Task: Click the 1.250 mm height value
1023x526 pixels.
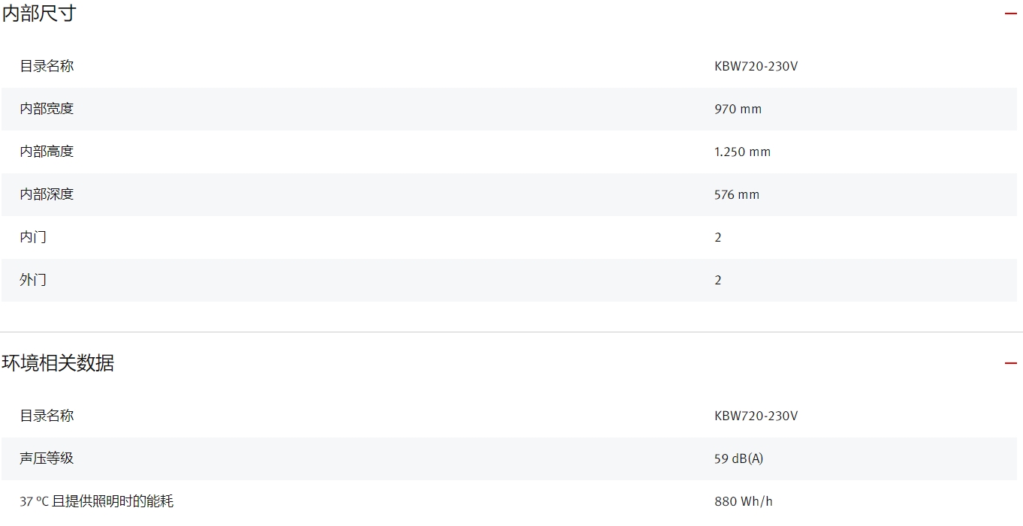Action: click(742, 152)
